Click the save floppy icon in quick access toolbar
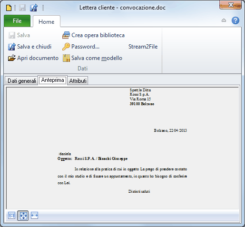Image resolution: width=245 pixels, height=227 pixels. pyautogui.click(x=22, y=8)
